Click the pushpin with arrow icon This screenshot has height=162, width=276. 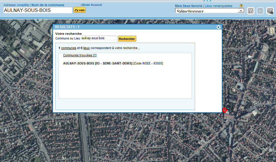270,11
